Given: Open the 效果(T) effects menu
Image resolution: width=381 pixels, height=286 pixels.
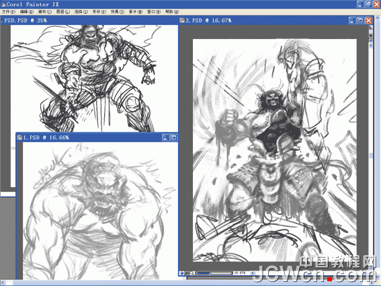Looking at the screenshot, I should [x=118, y=11].
